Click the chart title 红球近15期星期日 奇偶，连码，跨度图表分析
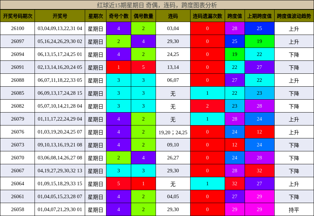This screenshot has width=314, height=216. click(x=157, y=5)
